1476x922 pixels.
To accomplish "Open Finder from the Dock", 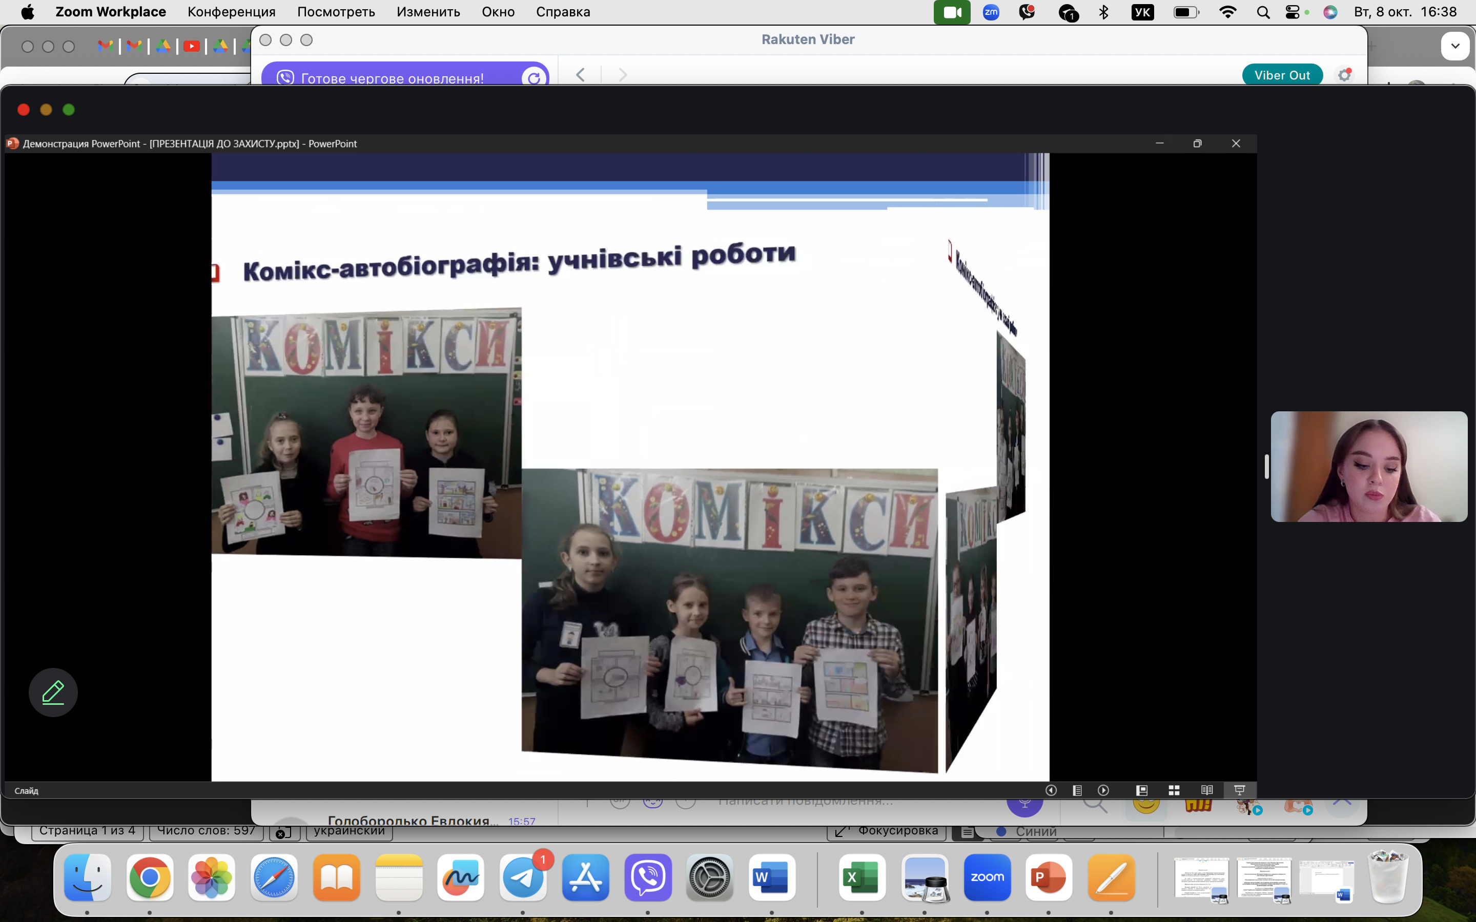I will point(88,877).
